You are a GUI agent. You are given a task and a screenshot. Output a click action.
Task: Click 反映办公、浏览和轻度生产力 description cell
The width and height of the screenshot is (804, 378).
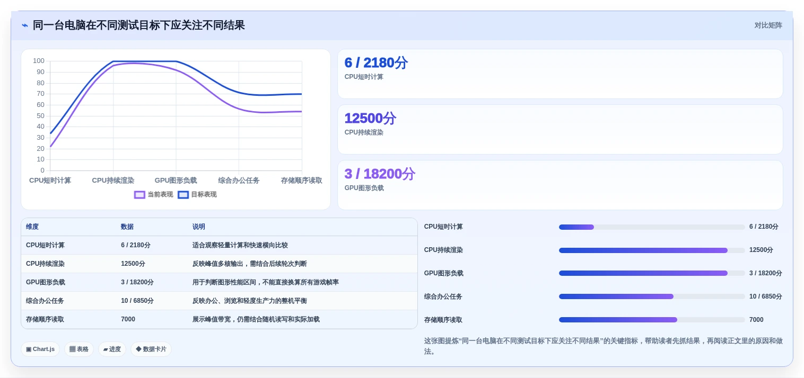[250, 301]
